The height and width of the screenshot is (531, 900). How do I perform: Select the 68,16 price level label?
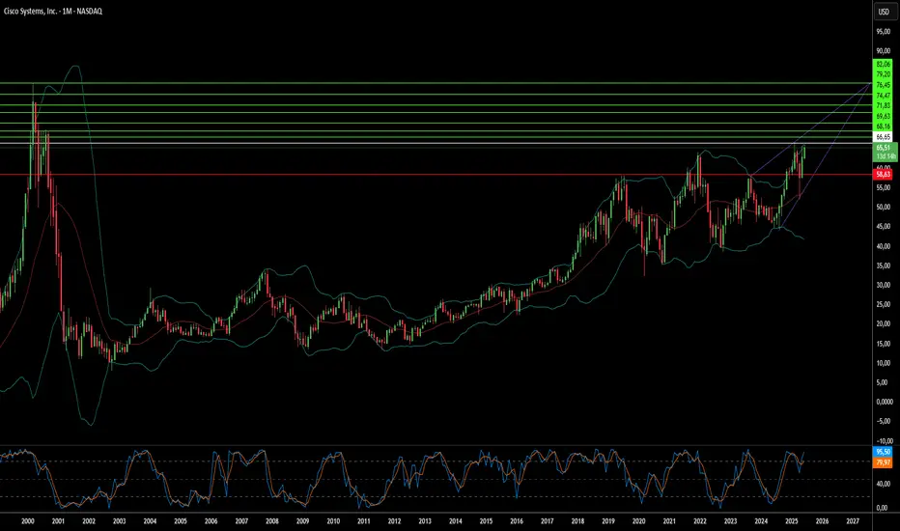(884, 126)
